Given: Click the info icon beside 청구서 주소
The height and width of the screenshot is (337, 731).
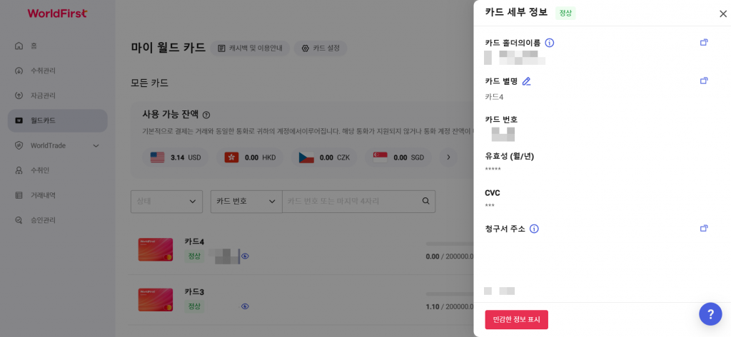Looking at the screenshot, I should click(534, 229).
